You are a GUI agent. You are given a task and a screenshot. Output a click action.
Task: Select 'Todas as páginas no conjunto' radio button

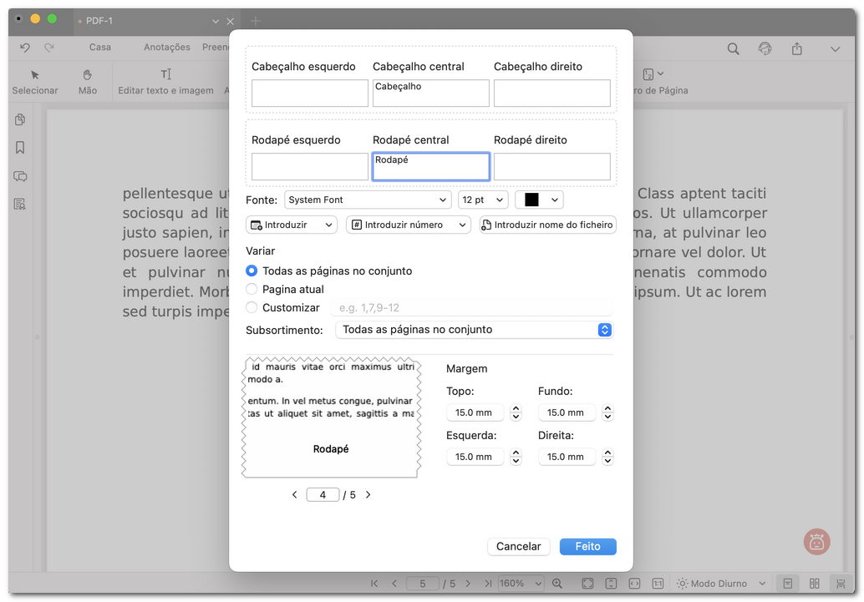(252, 271)
